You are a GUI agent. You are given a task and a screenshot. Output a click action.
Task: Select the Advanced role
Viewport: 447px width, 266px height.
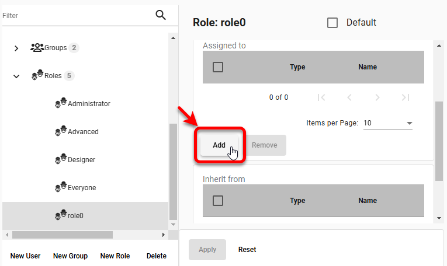(x=83, y=132)
